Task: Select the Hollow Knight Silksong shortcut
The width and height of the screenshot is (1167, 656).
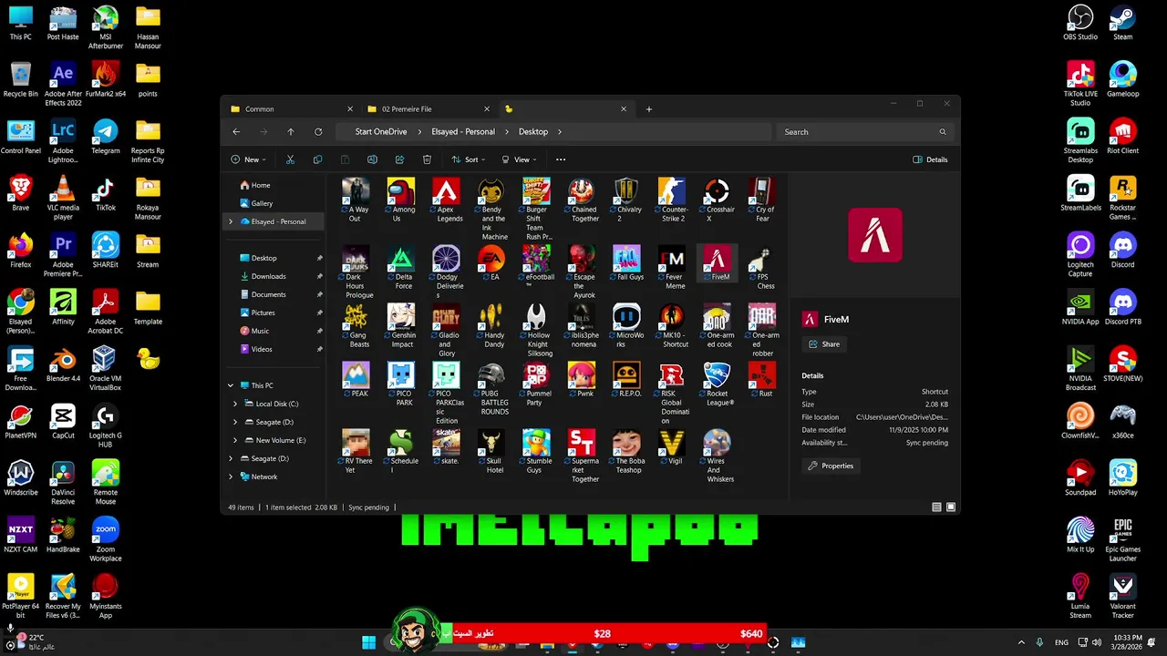Action: coord(536,330)
